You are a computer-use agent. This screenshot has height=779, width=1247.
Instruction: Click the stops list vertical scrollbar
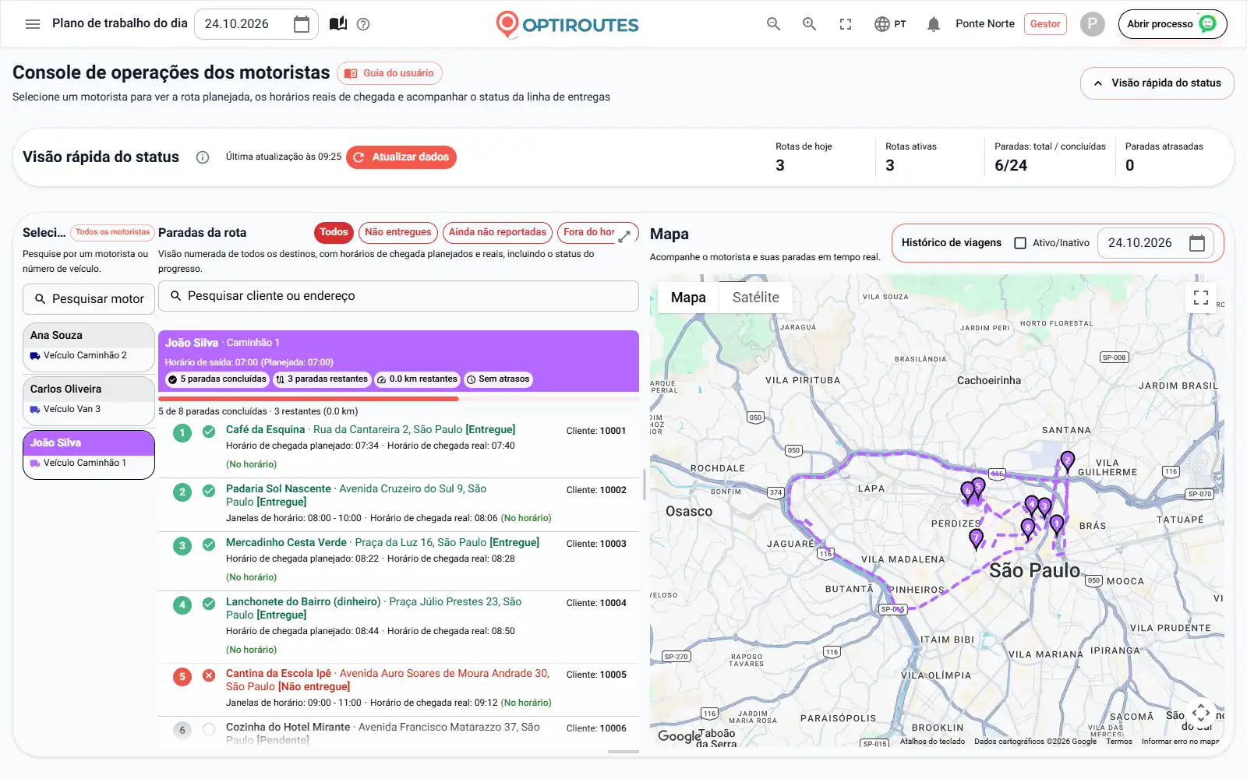click(x=644, y=485)
